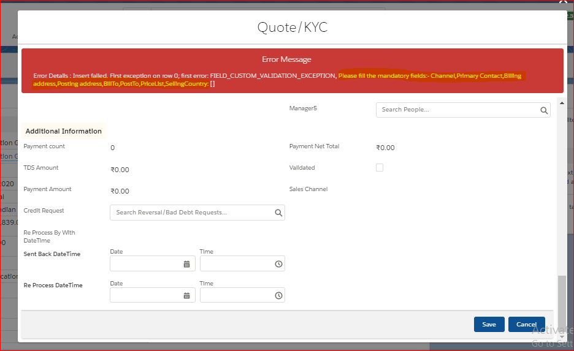Screen dimensions: 574x351
Task: Open the Re Process DateTime calendar picker
Action: click(x=186, y=295)
